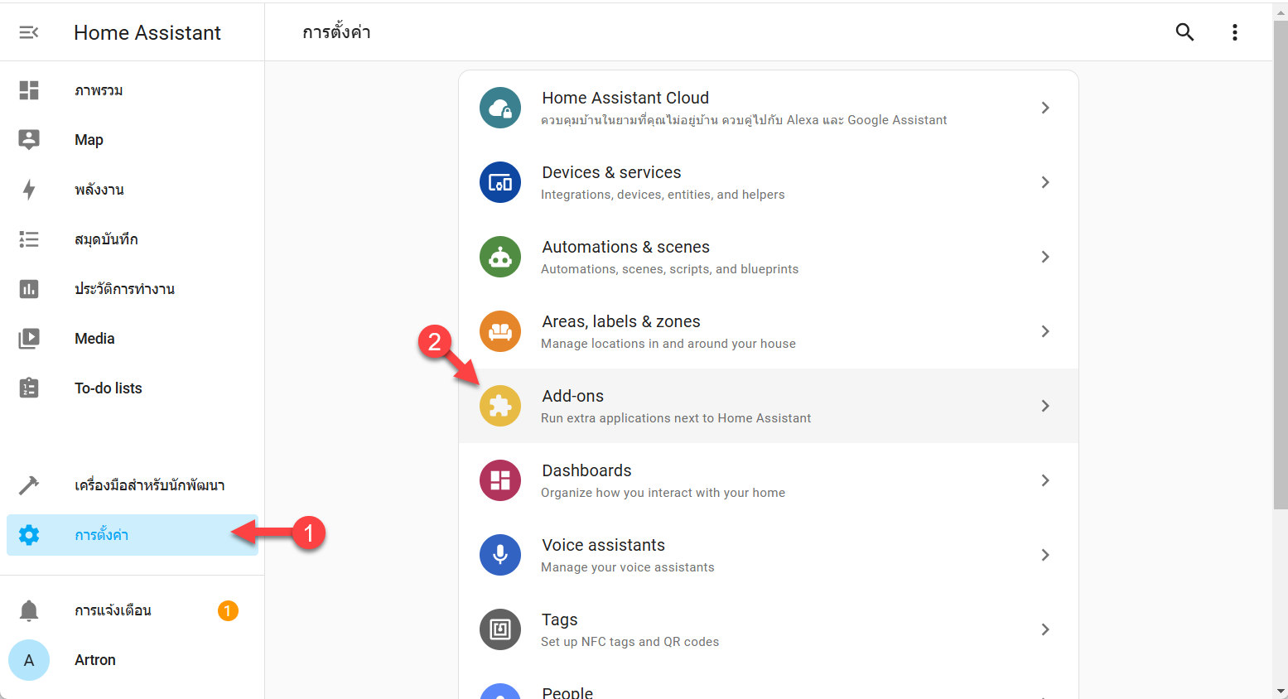Click the Automations & scenes robot icon
Image resolution: width=1288 pixels, height=699 pixels.
tap(500, 257)
